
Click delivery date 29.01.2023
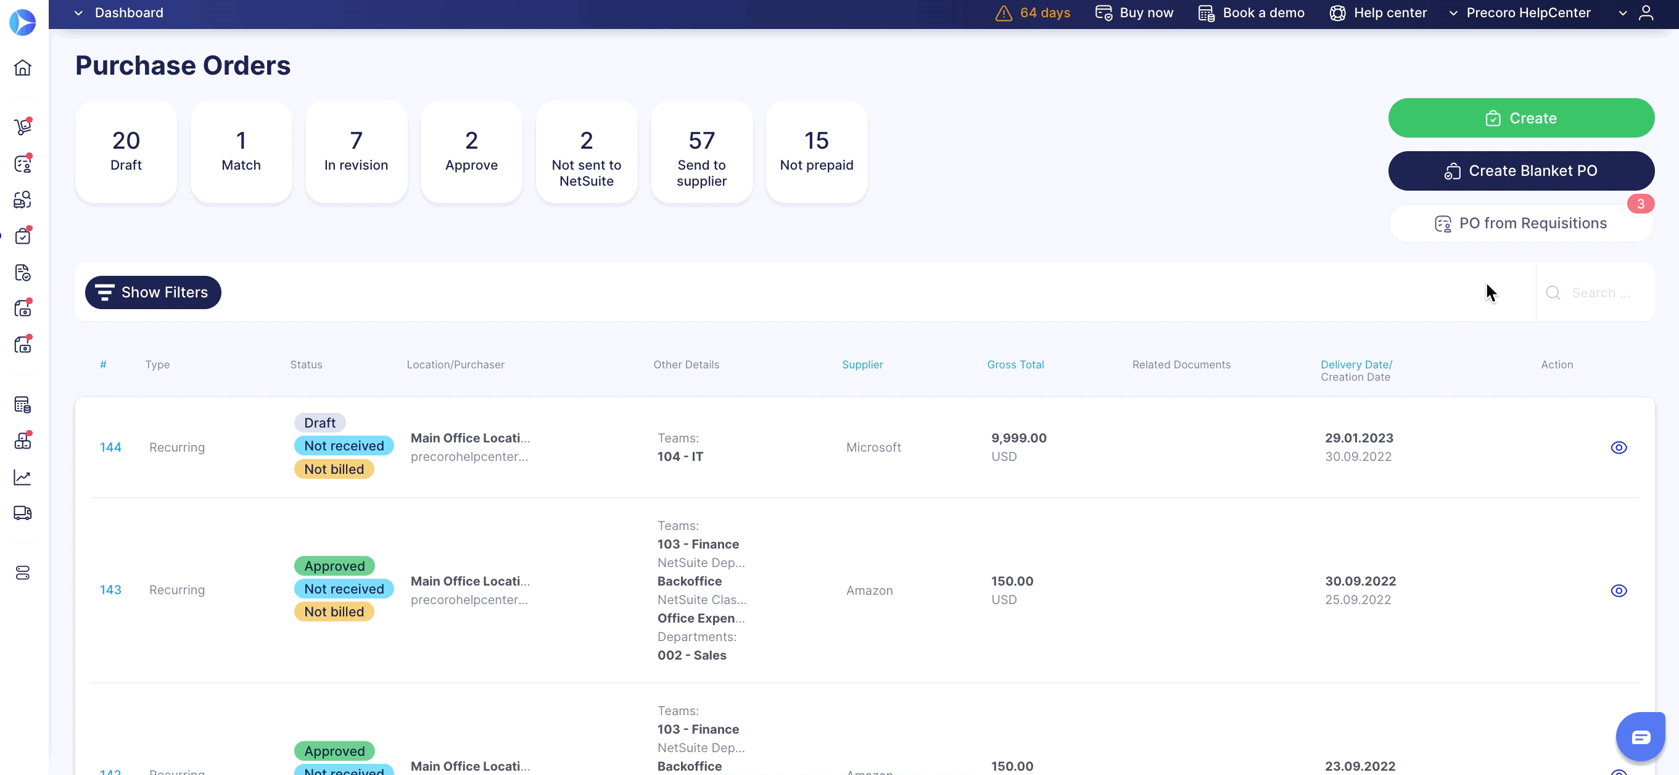coord(1359,439)
